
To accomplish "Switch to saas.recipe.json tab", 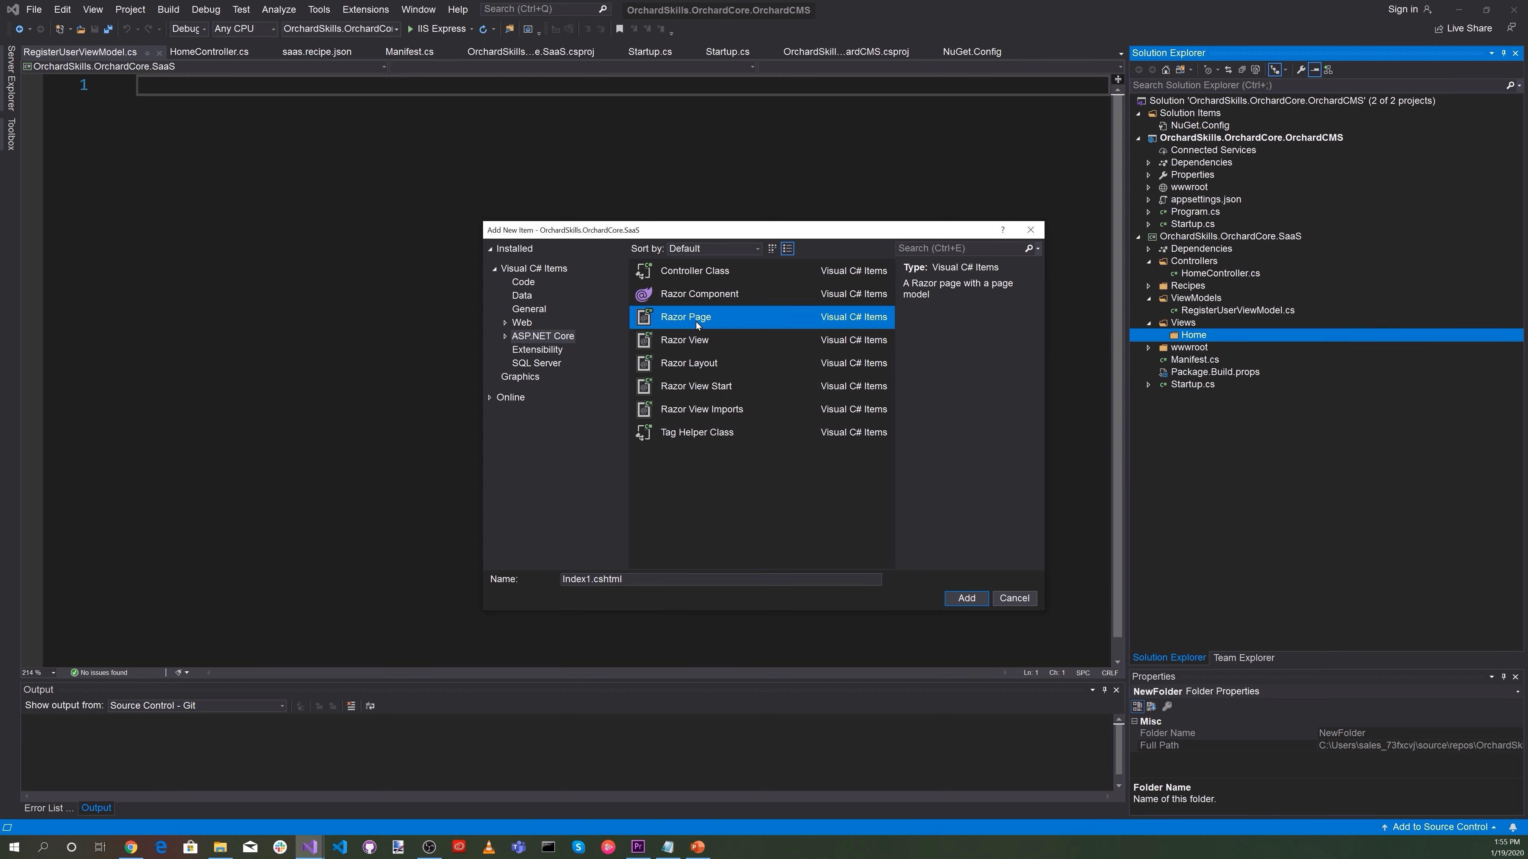I will pyautogui.click(x=317, y=52).
